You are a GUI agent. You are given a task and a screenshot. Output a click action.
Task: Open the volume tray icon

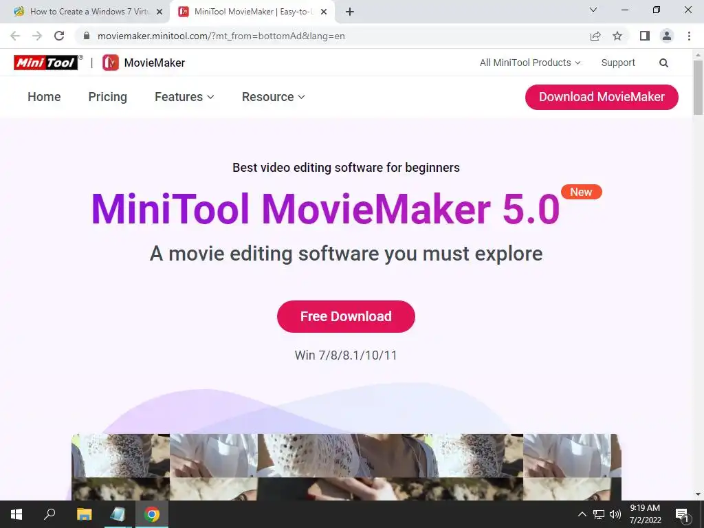tap(615, 514)
